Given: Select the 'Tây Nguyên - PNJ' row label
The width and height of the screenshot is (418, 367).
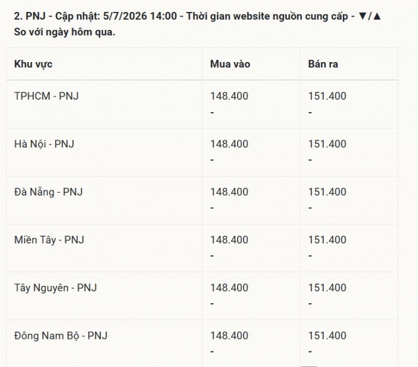Looking at the screenshot, I should pyautogui.click(x=56, y=288).
